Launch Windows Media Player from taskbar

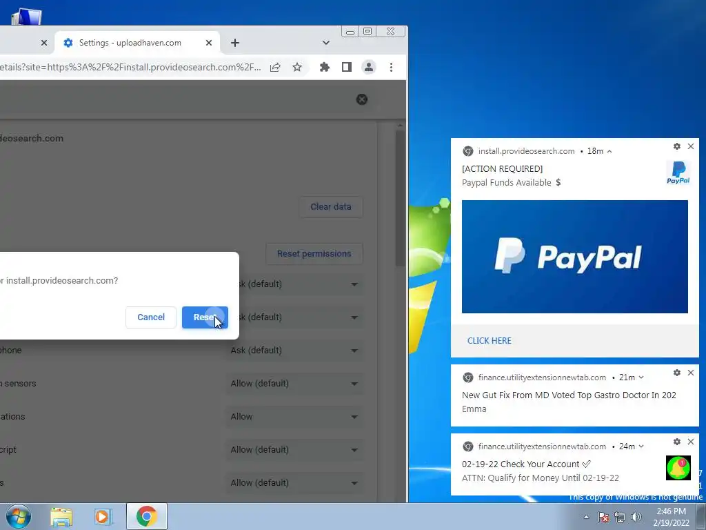click(x=103, y=517)
